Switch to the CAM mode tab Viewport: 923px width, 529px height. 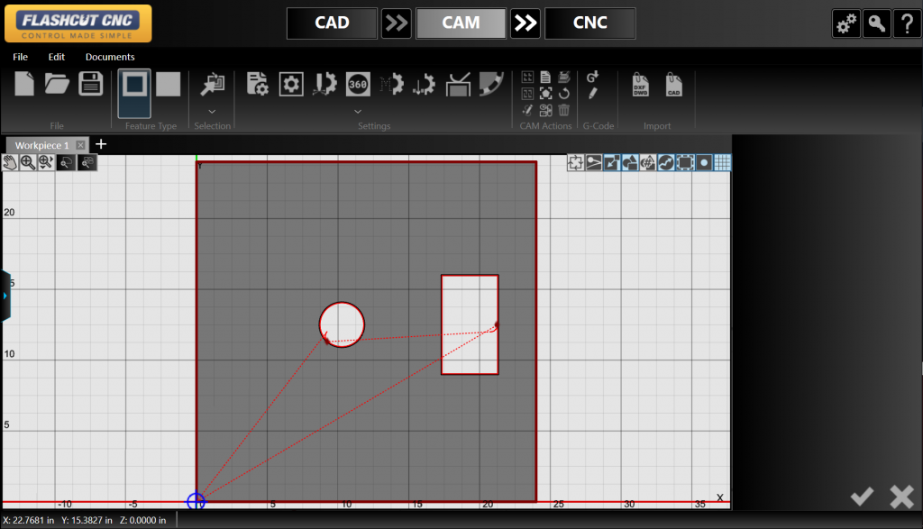[x=461, y=23]
